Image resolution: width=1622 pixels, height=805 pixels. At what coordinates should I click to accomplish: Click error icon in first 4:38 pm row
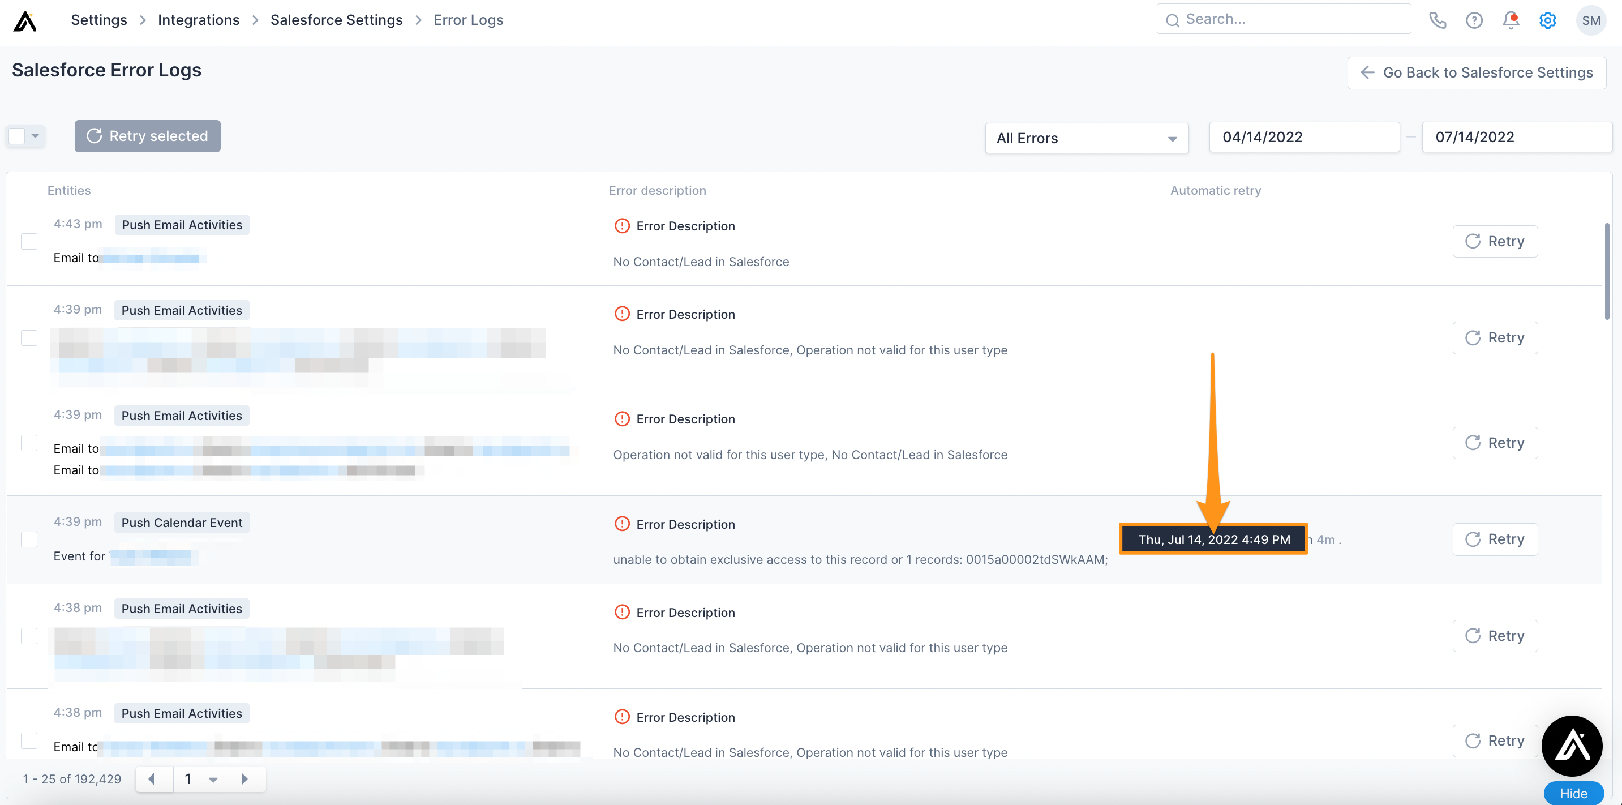click(x=621, y=613)
